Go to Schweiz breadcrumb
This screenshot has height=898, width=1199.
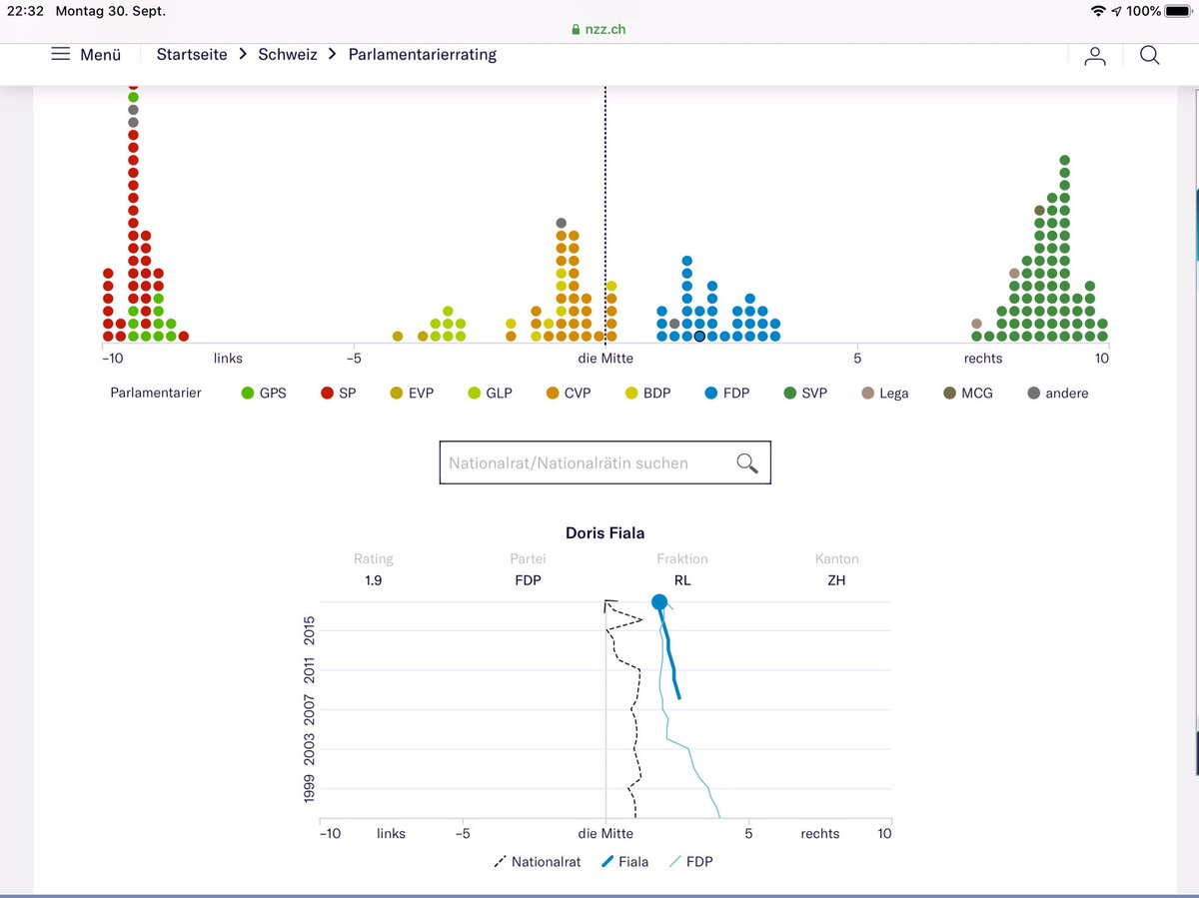[288, 55]
